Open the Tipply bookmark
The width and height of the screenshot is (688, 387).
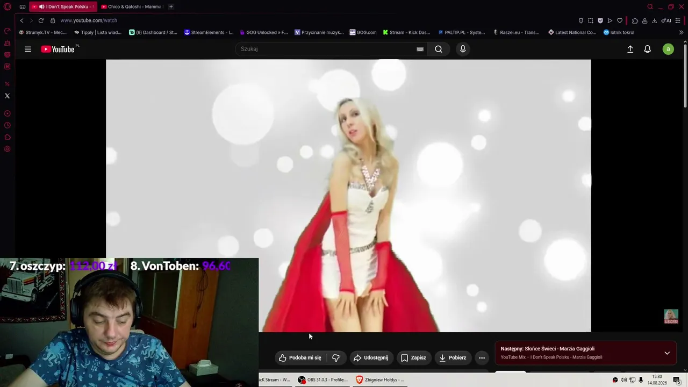point(98,32)
